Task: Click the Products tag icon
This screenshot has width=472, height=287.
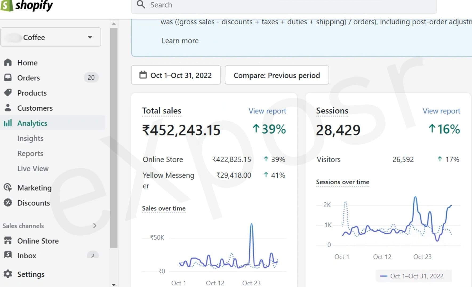Action: tap(8, 93)
